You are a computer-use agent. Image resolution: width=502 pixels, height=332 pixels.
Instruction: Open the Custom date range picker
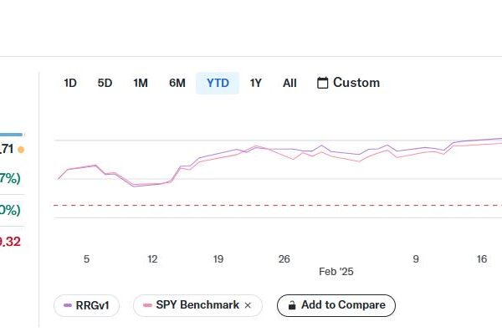348,83
